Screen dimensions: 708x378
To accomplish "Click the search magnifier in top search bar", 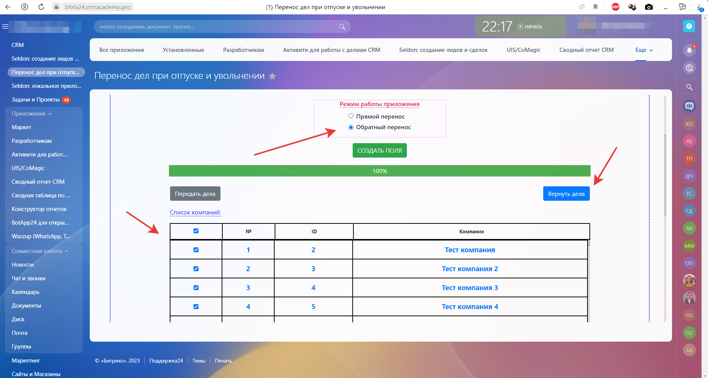I will (x=342, y=27).
